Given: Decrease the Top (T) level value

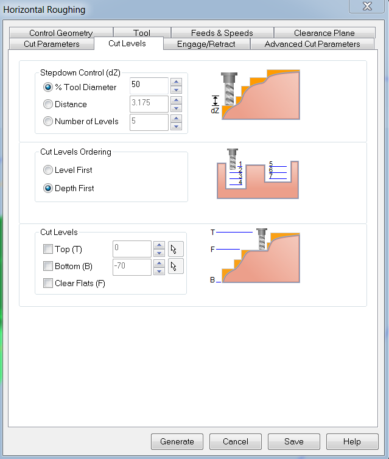Looking at the screenshot, I should (159, 253).
